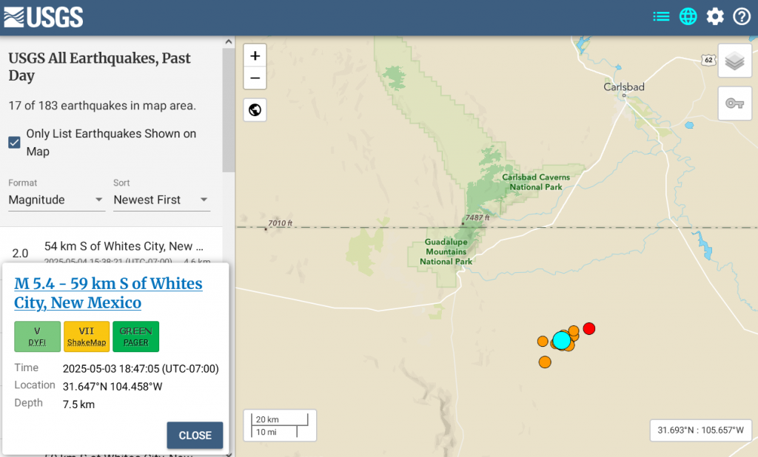Open the Format Magnitude dropdown
This screenshot has height=457, width=758.
[56, 200]
